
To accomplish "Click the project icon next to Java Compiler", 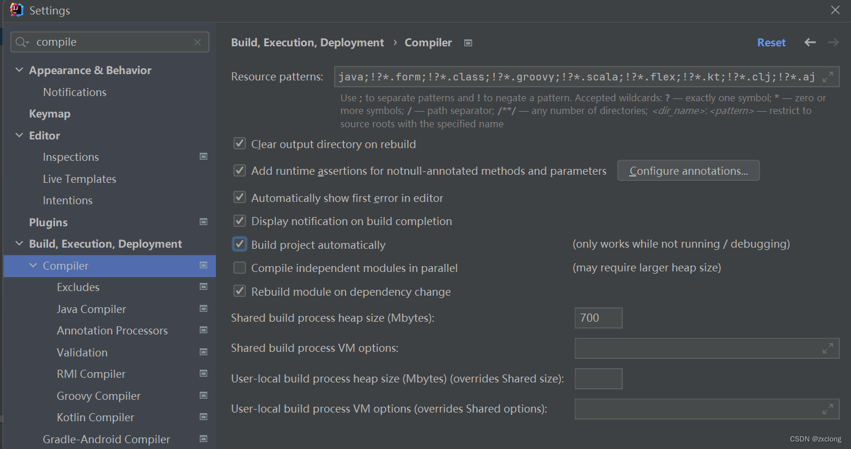I will 203,309.
